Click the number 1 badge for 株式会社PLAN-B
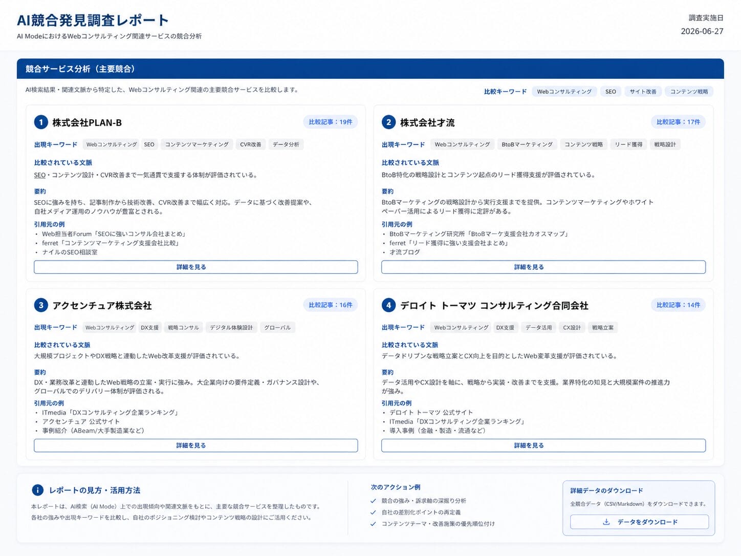Screen dimensions: 741x556 [41, 122]
